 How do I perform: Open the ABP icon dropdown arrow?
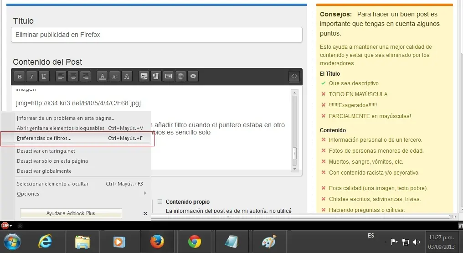click(11, 226)
